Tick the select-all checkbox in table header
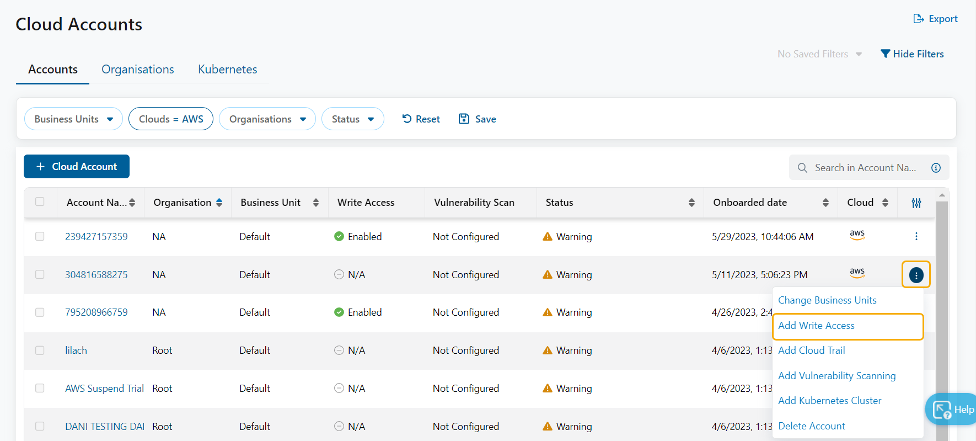 tap(40, 201)
